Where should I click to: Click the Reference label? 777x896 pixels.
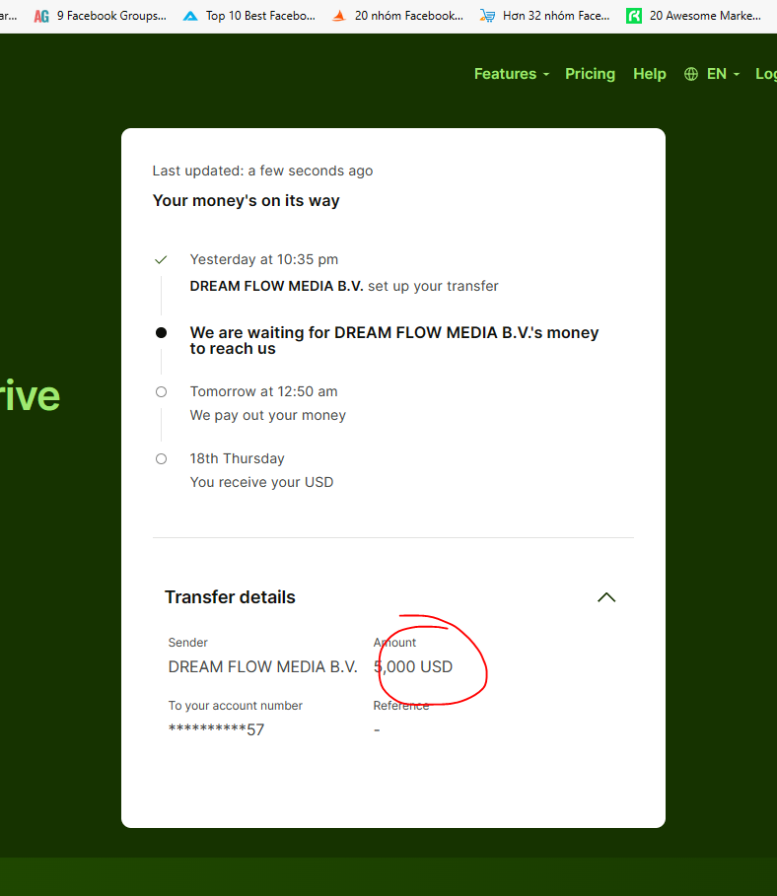tap(400, 706)
